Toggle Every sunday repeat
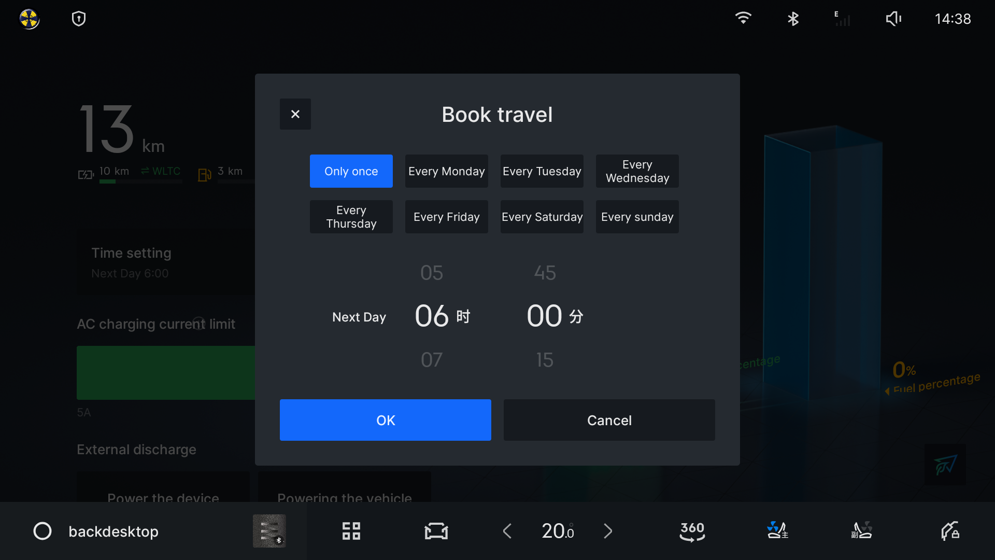Image resolution: width=995 pixels, height=560 pixels. [x=637, y=217]
